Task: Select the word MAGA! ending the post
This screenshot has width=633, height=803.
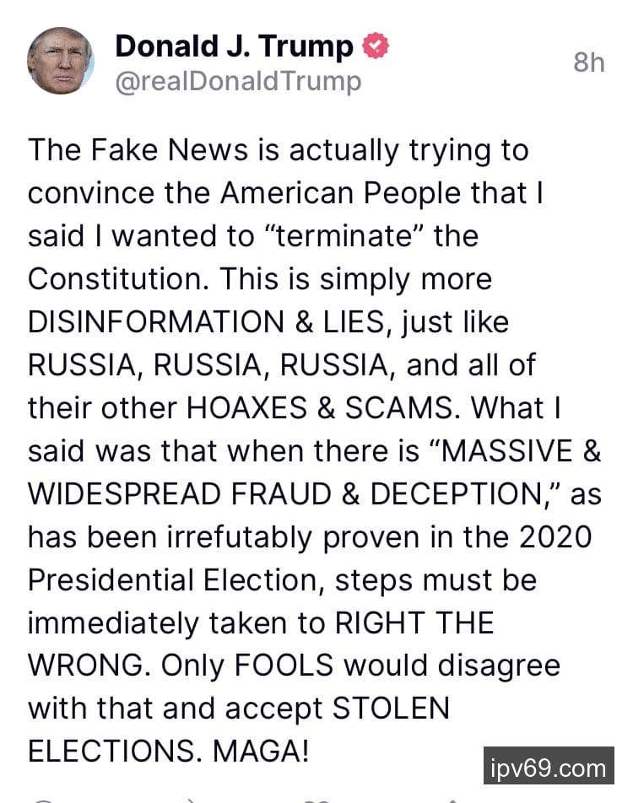Action: tap(261, 752)
